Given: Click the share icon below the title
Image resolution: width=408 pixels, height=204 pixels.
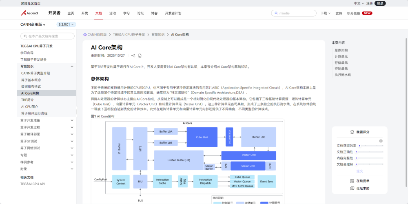Looking at the screenshot, I should click(x=133, y=55).
